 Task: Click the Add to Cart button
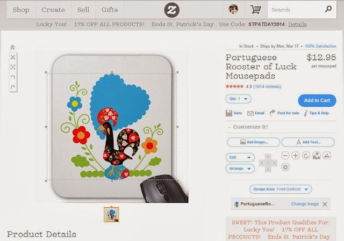317,100
